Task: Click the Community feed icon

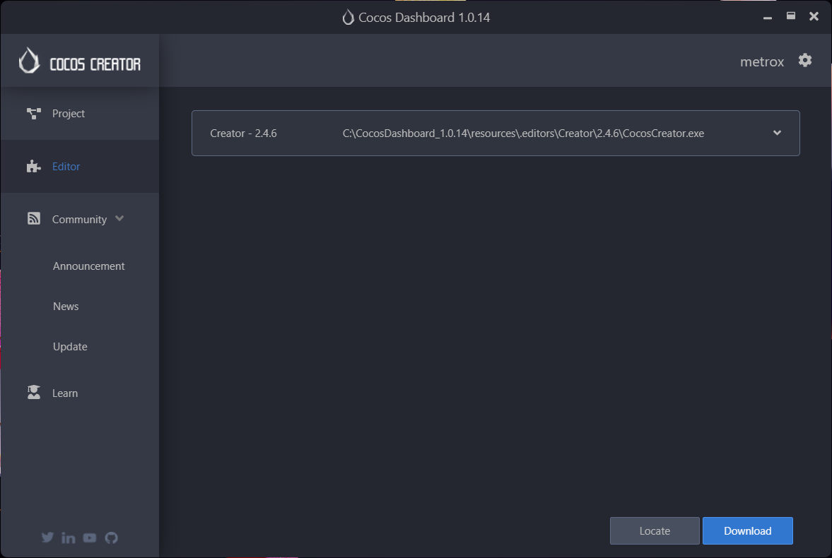Action: 33,218
